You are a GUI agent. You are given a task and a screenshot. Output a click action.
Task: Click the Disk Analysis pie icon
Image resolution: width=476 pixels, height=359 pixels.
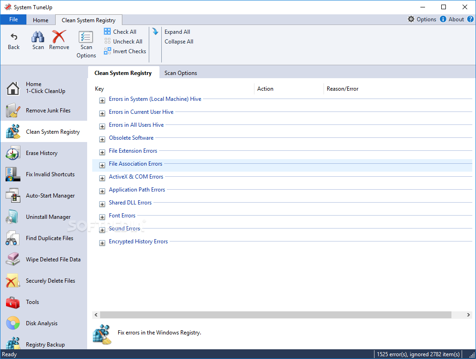[x=13, y=323]
